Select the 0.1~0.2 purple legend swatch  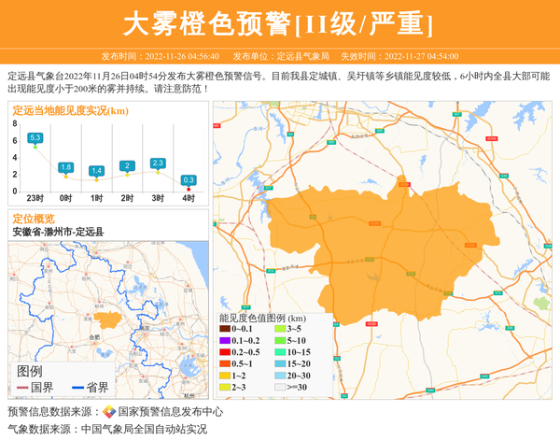[225, 341]
